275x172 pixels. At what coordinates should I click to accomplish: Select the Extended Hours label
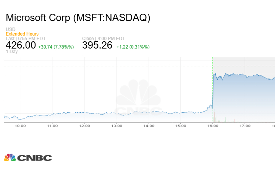point(22,34)
